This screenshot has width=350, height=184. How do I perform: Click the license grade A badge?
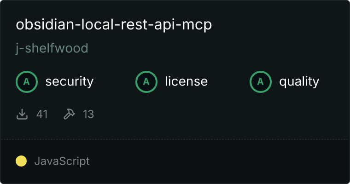[x=146, y=82]
